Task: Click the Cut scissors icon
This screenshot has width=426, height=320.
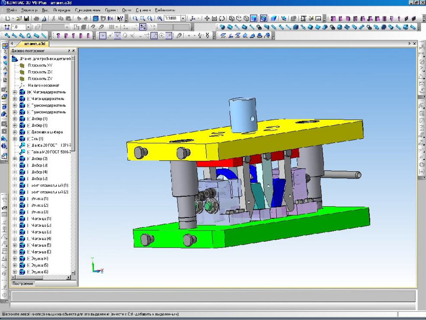Action: [x=54, y=19]
